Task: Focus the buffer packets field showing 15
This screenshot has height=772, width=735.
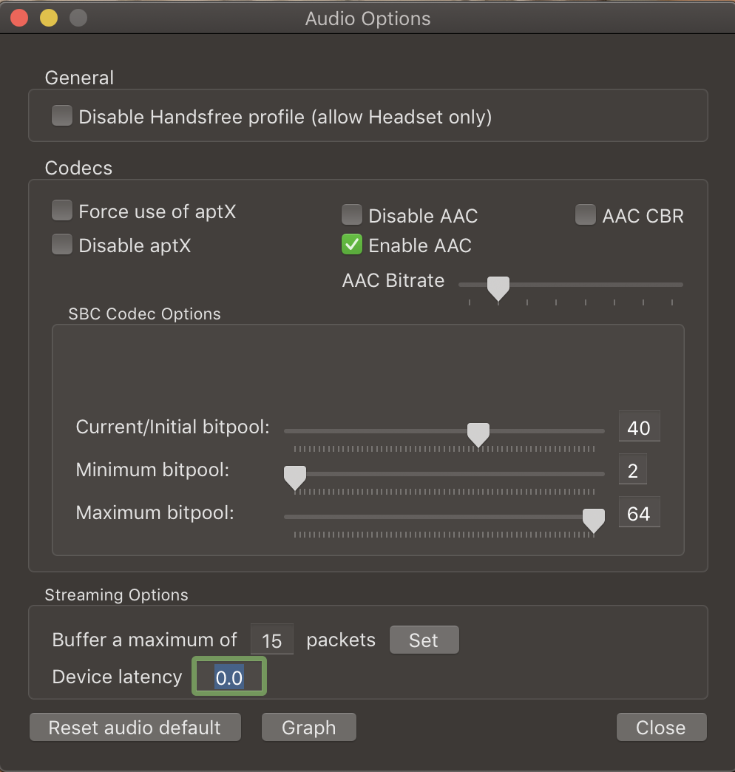Action: 272,640
